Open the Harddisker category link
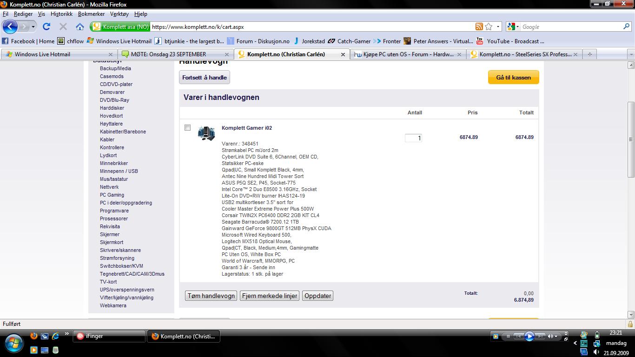The height and width of the screenshot is (357, 635). coord(112,108)
